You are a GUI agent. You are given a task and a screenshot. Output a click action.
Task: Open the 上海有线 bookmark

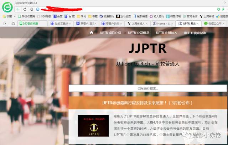(207, 16)
